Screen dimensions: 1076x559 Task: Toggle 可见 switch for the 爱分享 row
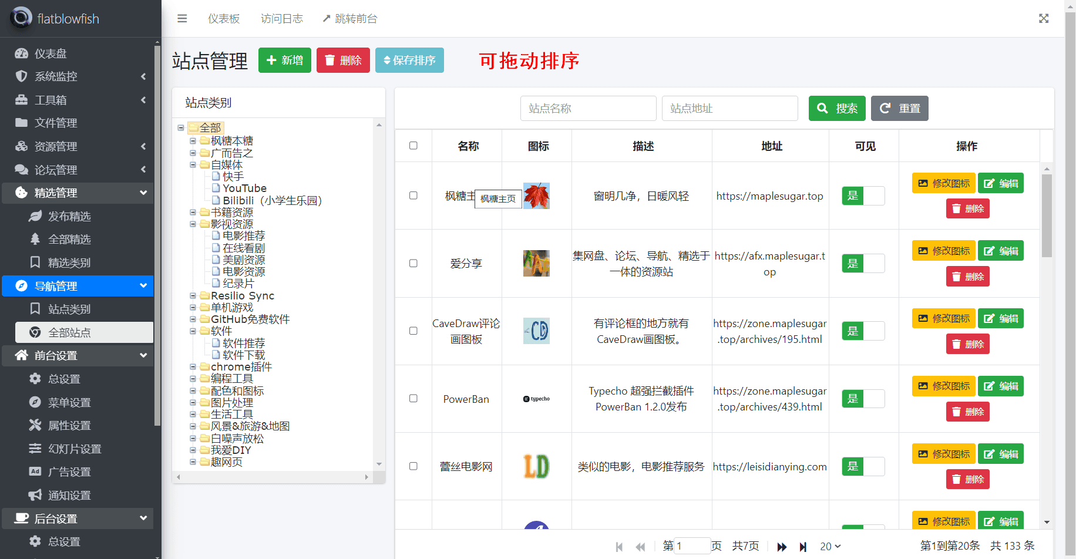pyautogui.click(x=863, y=263)
